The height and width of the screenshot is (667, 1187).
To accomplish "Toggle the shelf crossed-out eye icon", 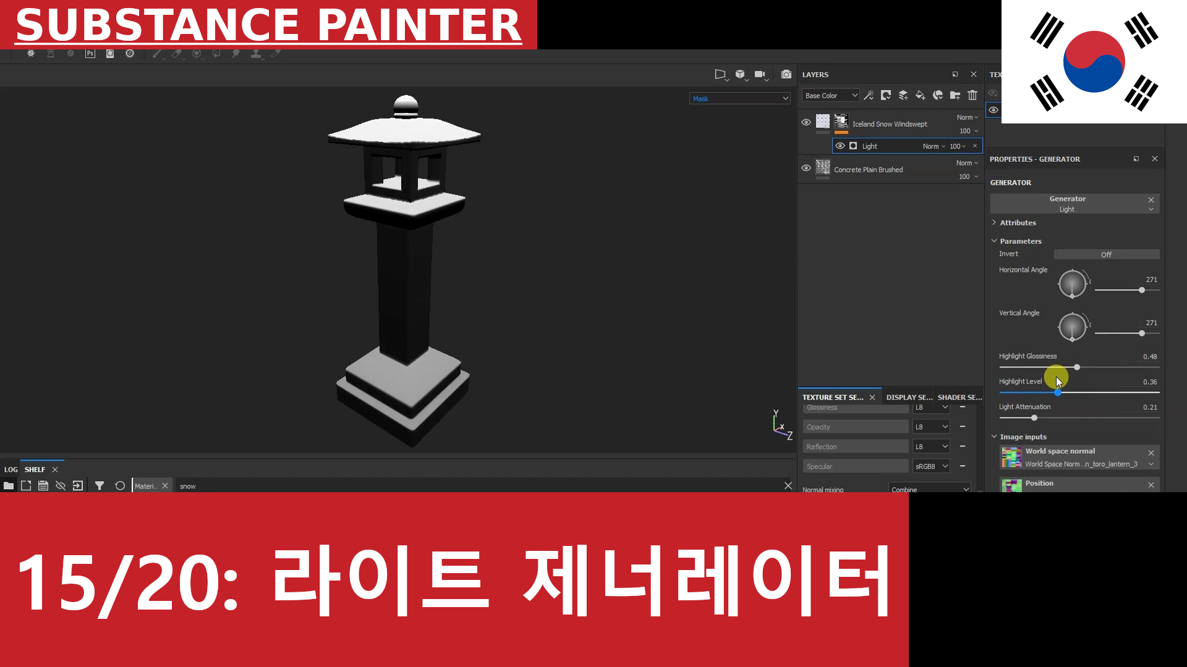I will coord(61,486).
